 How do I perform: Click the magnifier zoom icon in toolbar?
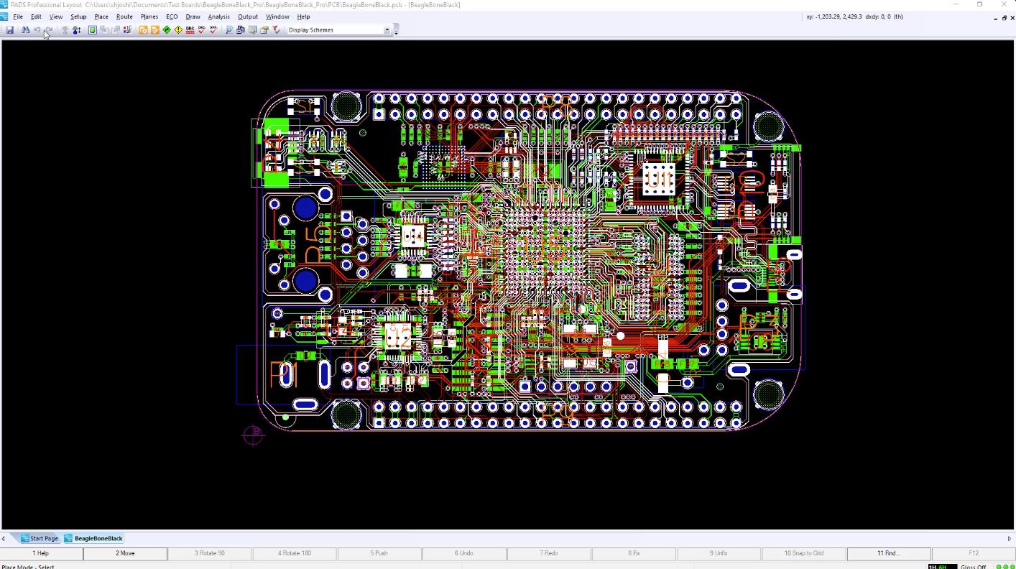tap(229, 30)
